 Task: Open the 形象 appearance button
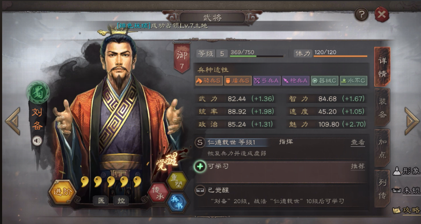pyautogui.click(x=407, y=171)
